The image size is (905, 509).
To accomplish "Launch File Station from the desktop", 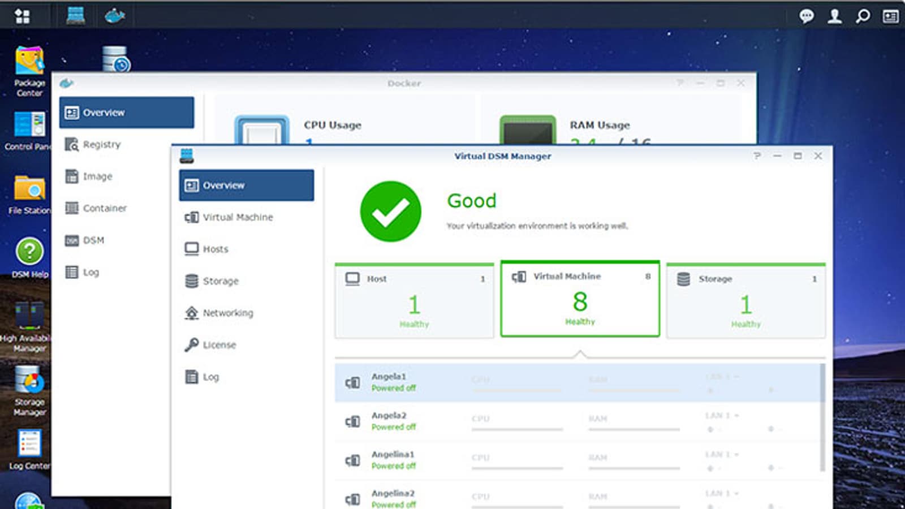I will click(29, 195).
